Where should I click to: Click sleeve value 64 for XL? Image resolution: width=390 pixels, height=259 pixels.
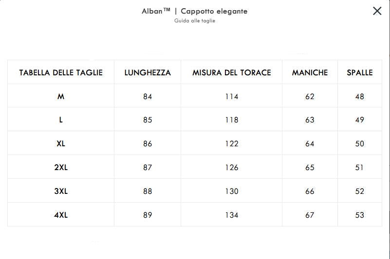(310, 144)
